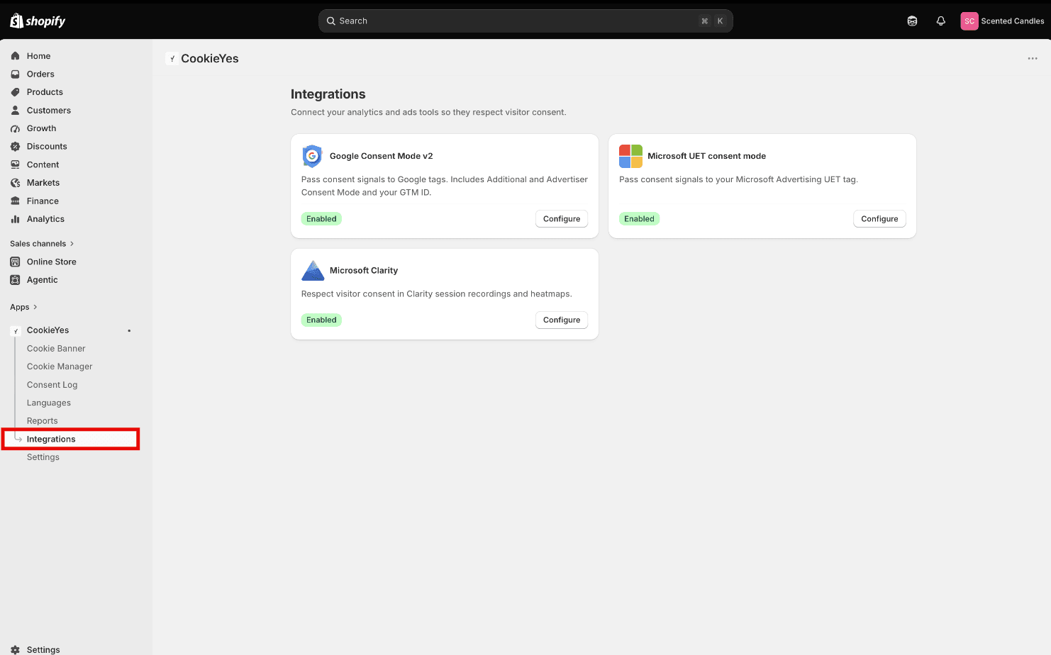1051x655 pixels.
Task: Click the Content icon in sidebar
Action: (x=15, y=164)
